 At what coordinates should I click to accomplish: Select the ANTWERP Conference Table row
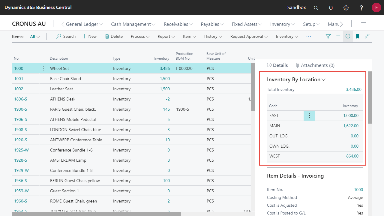click(x=131, y=140)
